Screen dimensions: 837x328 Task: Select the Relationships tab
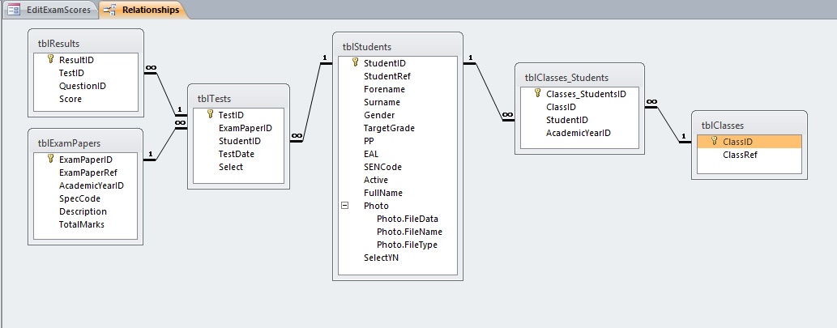143,10
